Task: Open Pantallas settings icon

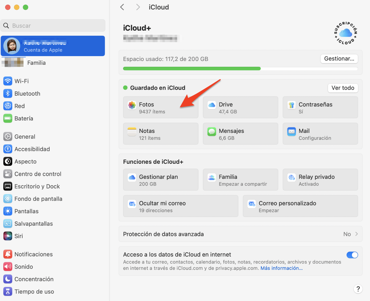Action: (8, 211)
